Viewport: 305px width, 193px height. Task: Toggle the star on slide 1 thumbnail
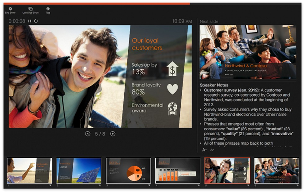click(x=50, y=186)
